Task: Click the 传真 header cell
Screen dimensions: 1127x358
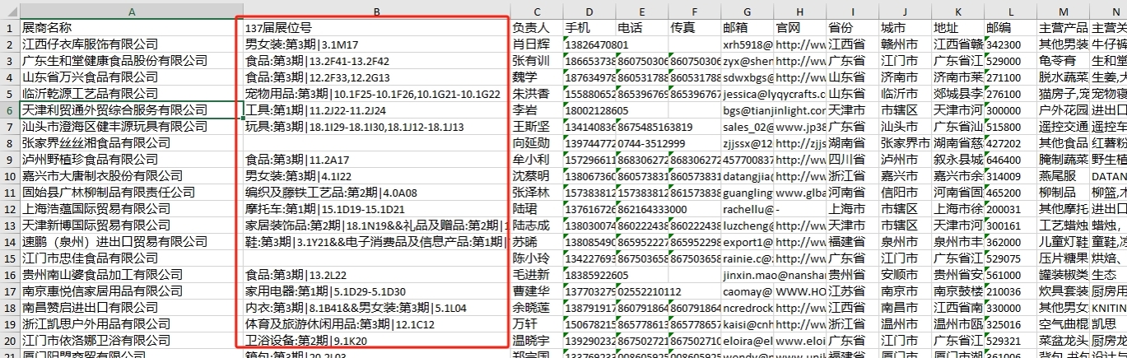Action: tap(694, 27)
